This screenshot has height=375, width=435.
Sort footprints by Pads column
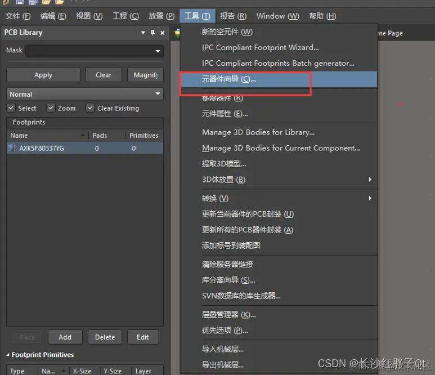107,136
